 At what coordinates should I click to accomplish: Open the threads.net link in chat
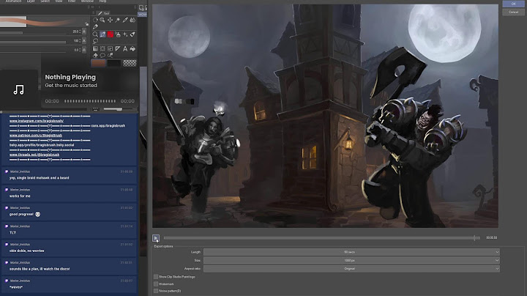coord(34,155)
